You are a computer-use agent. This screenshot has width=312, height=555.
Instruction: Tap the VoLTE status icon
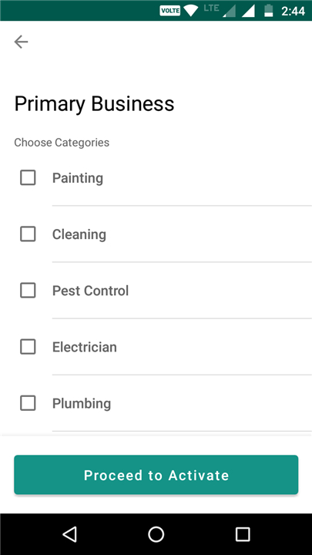pyautogui.click(x=169, y=11)
